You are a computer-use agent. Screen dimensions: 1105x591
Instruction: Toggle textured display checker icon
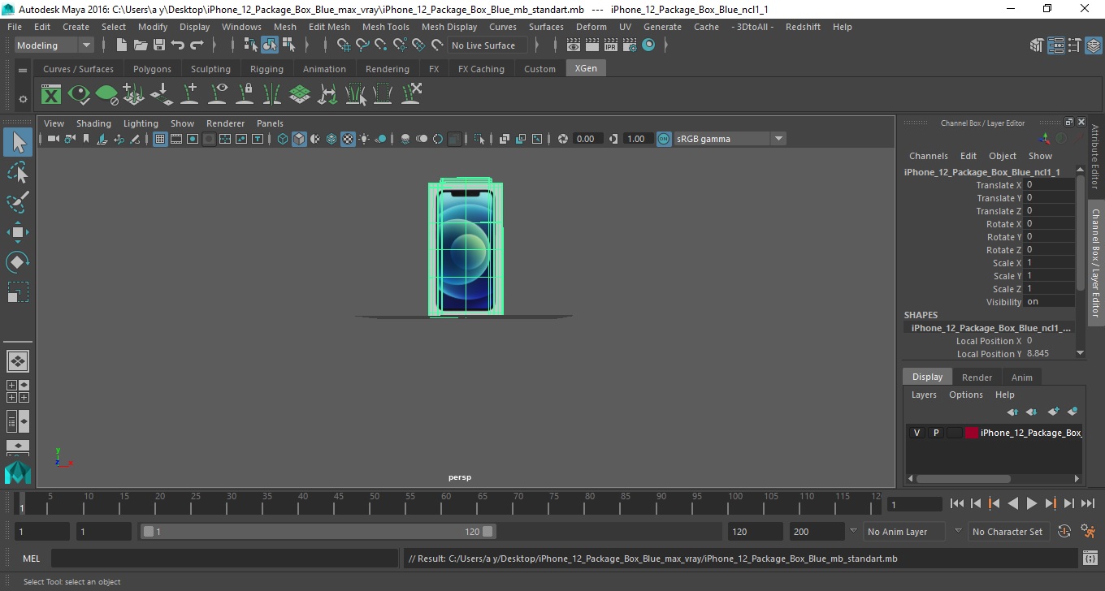click(348, 139)
